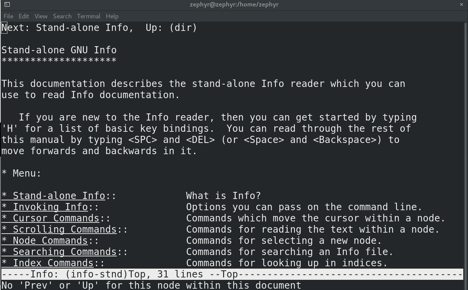Follow the Node Commands menu link

point(45,241)
